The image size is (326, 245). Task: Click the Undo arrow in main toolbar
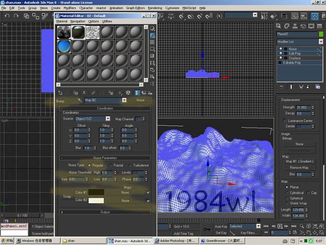point(7,16)
